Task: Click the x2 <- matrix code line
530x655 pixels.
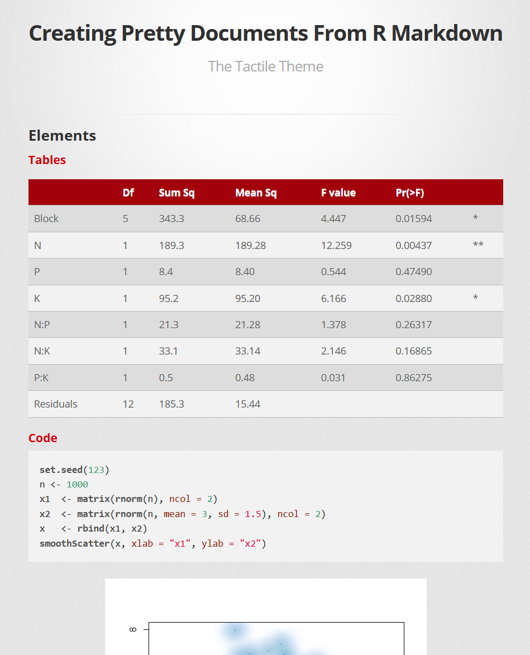Action: point(183,514)
